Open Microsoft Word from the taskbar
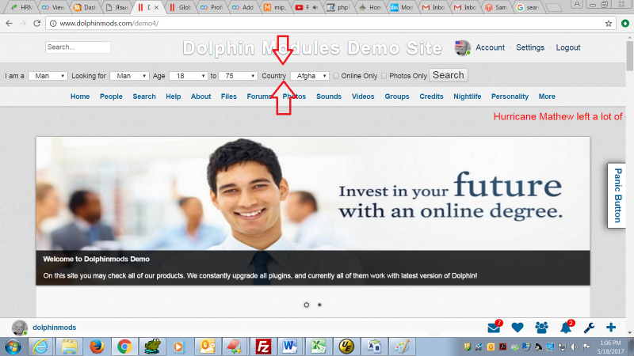This screenshot has width=634, height=356. pyautogui.click(x=290, y=347)
